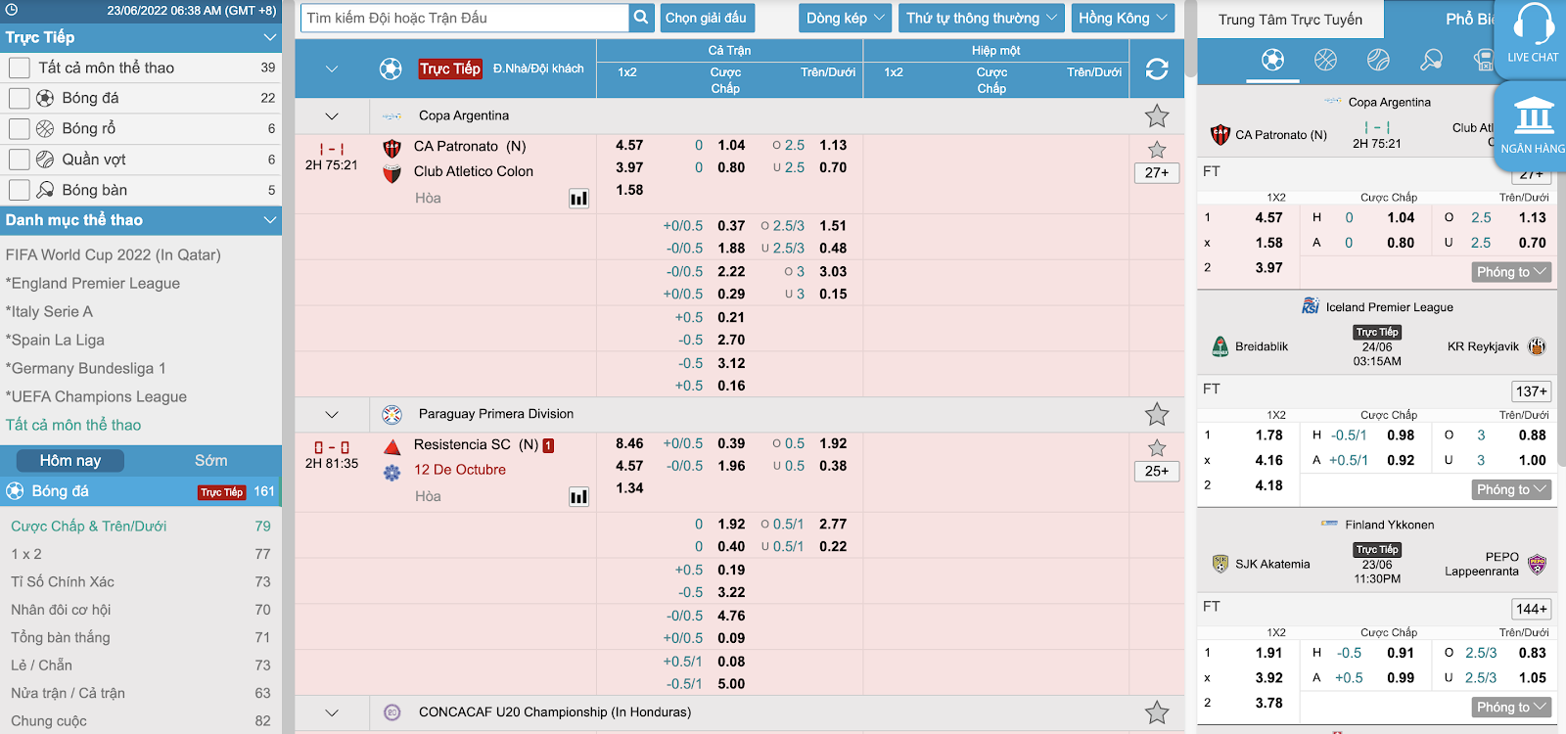Click green Tất cả môn thể thao link
This screenshot has height=734, width=1566.
coord(73,425)
